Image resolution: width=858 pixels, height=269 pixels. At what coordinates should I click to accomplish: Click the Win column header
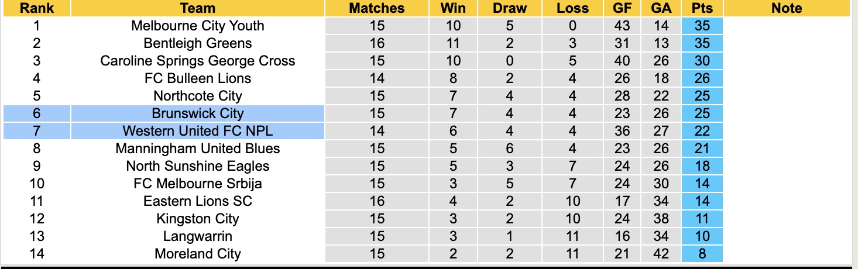click(453, 8)
